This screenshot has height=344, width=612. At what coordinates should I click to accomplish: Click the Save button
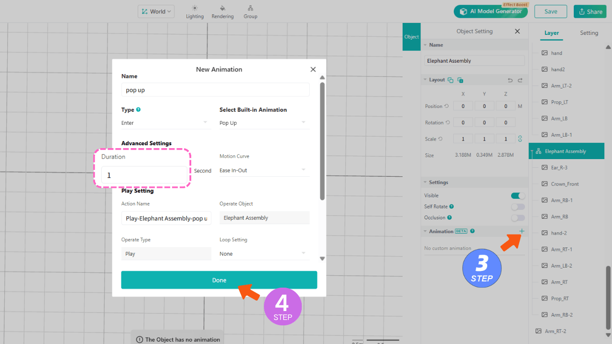point(550,11)
